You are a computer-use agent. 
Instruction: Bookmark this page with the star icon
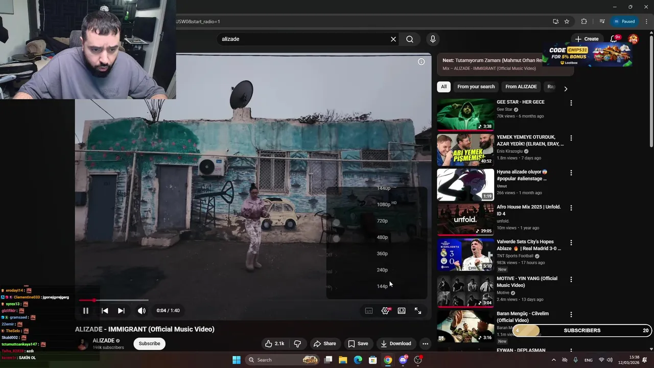(x=567, y=21)
